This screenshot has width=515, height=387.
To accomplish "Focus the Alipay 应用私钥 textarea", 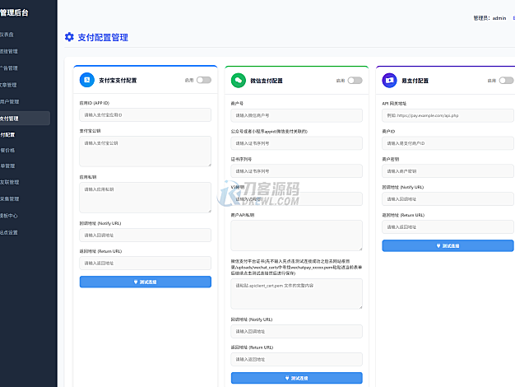I will coord(146,198).
